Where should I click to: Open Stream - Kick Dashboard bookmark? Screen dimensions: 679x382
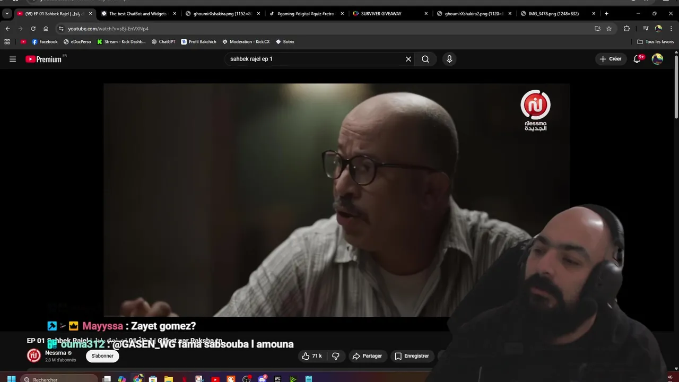(x=121, y=41)
